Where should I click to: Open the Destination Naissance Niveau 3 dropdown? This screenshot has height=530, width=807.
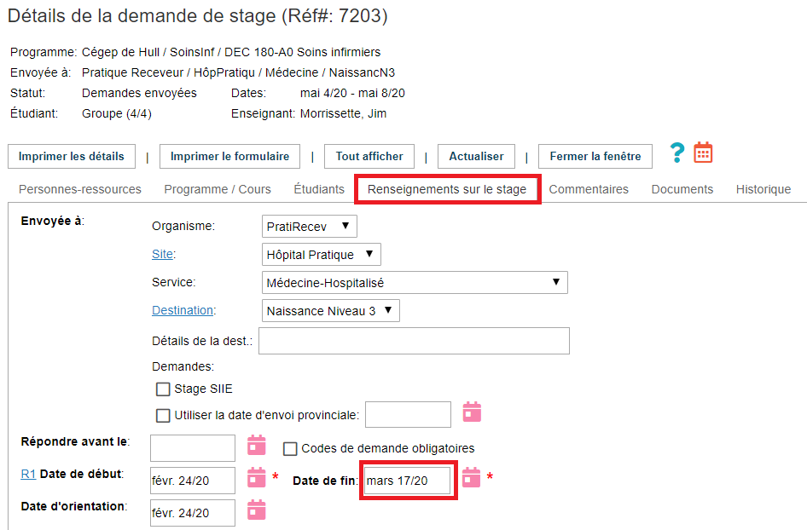click(330, 311)
